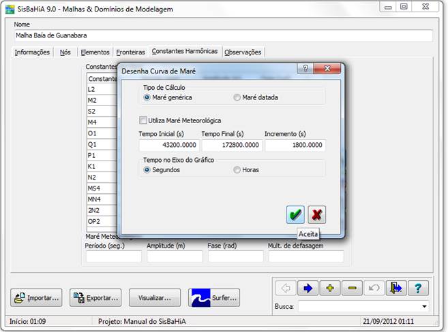
Task: Go to previous record with left arrow
Action: click(x=286, y=288)
